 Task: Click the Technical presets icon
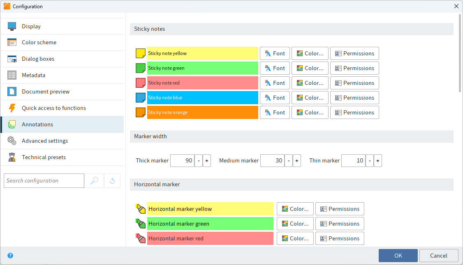[12, 157]
